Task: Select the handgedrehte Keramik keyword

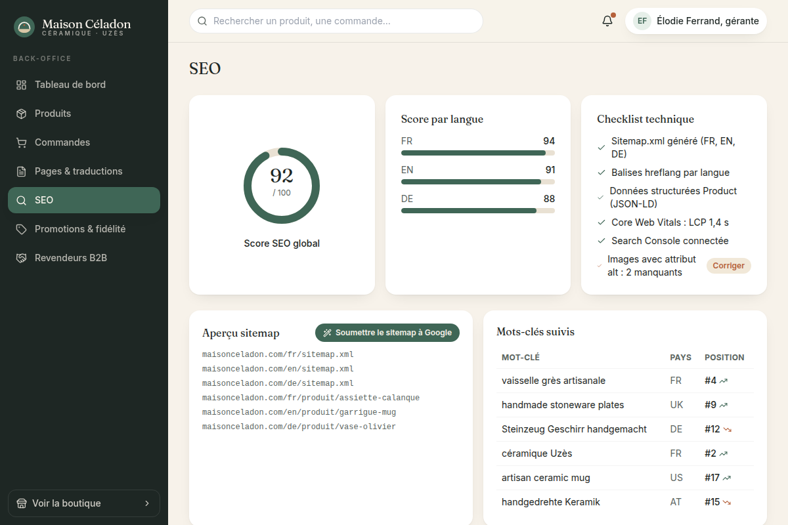Action: [x=551, y=502]
